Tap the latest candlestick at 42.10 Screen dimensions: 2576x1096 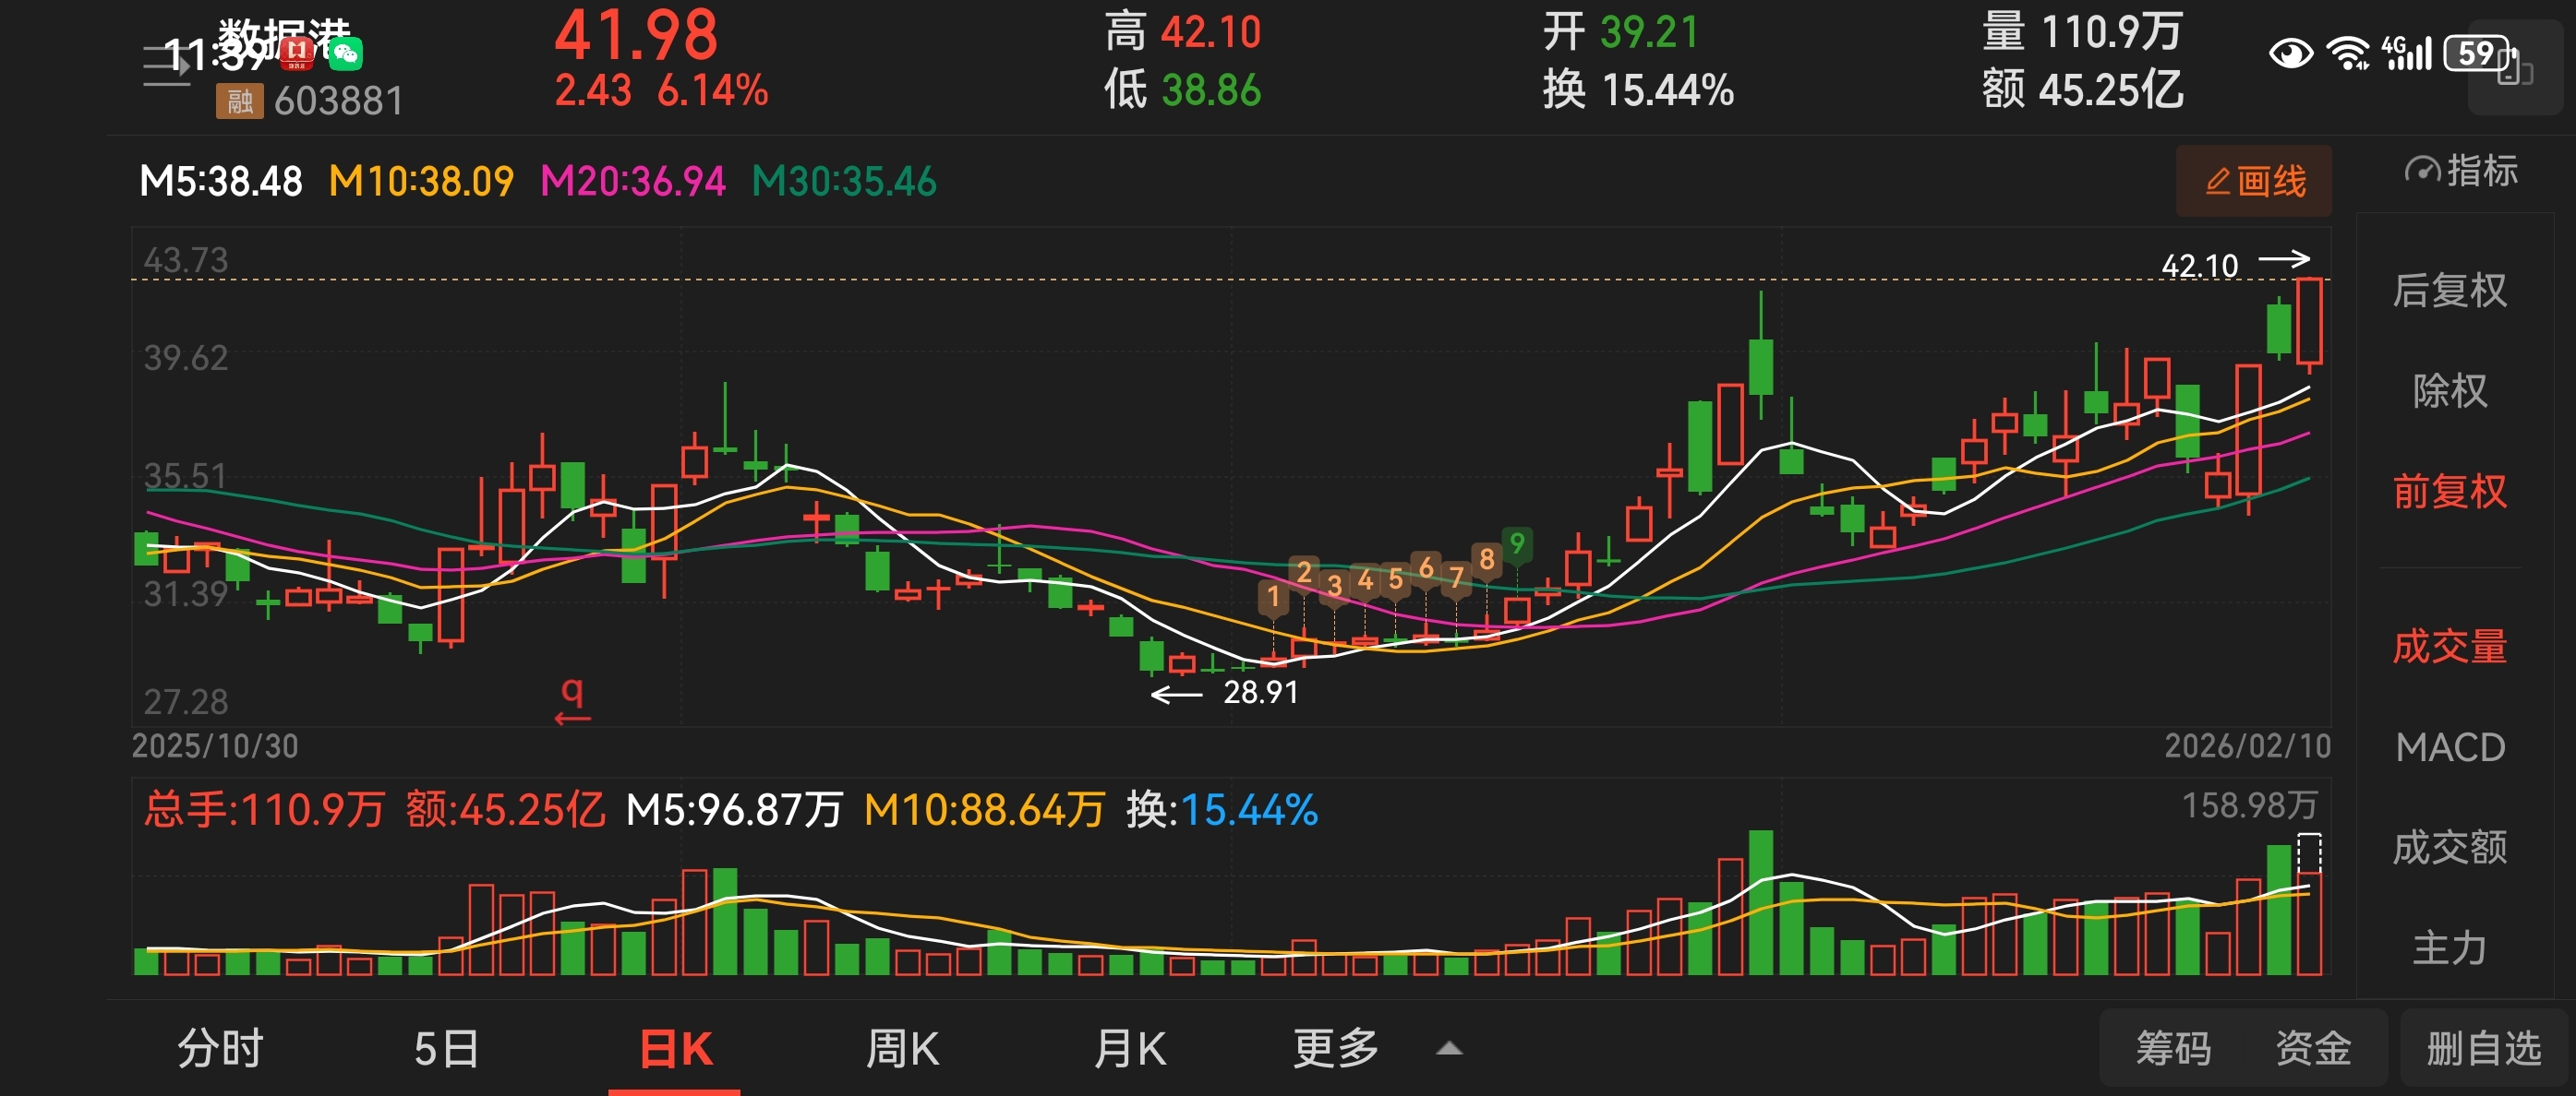[x=2308, y=322]
